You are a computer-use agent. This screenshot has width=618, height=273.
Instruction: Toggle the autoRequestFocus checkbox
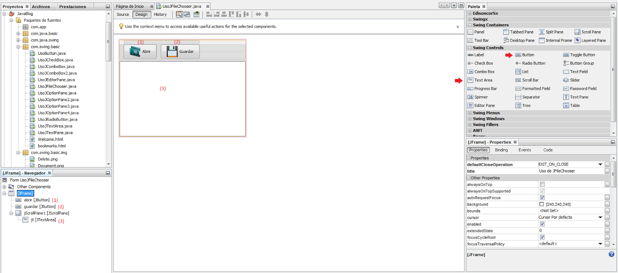pos(542,198)
